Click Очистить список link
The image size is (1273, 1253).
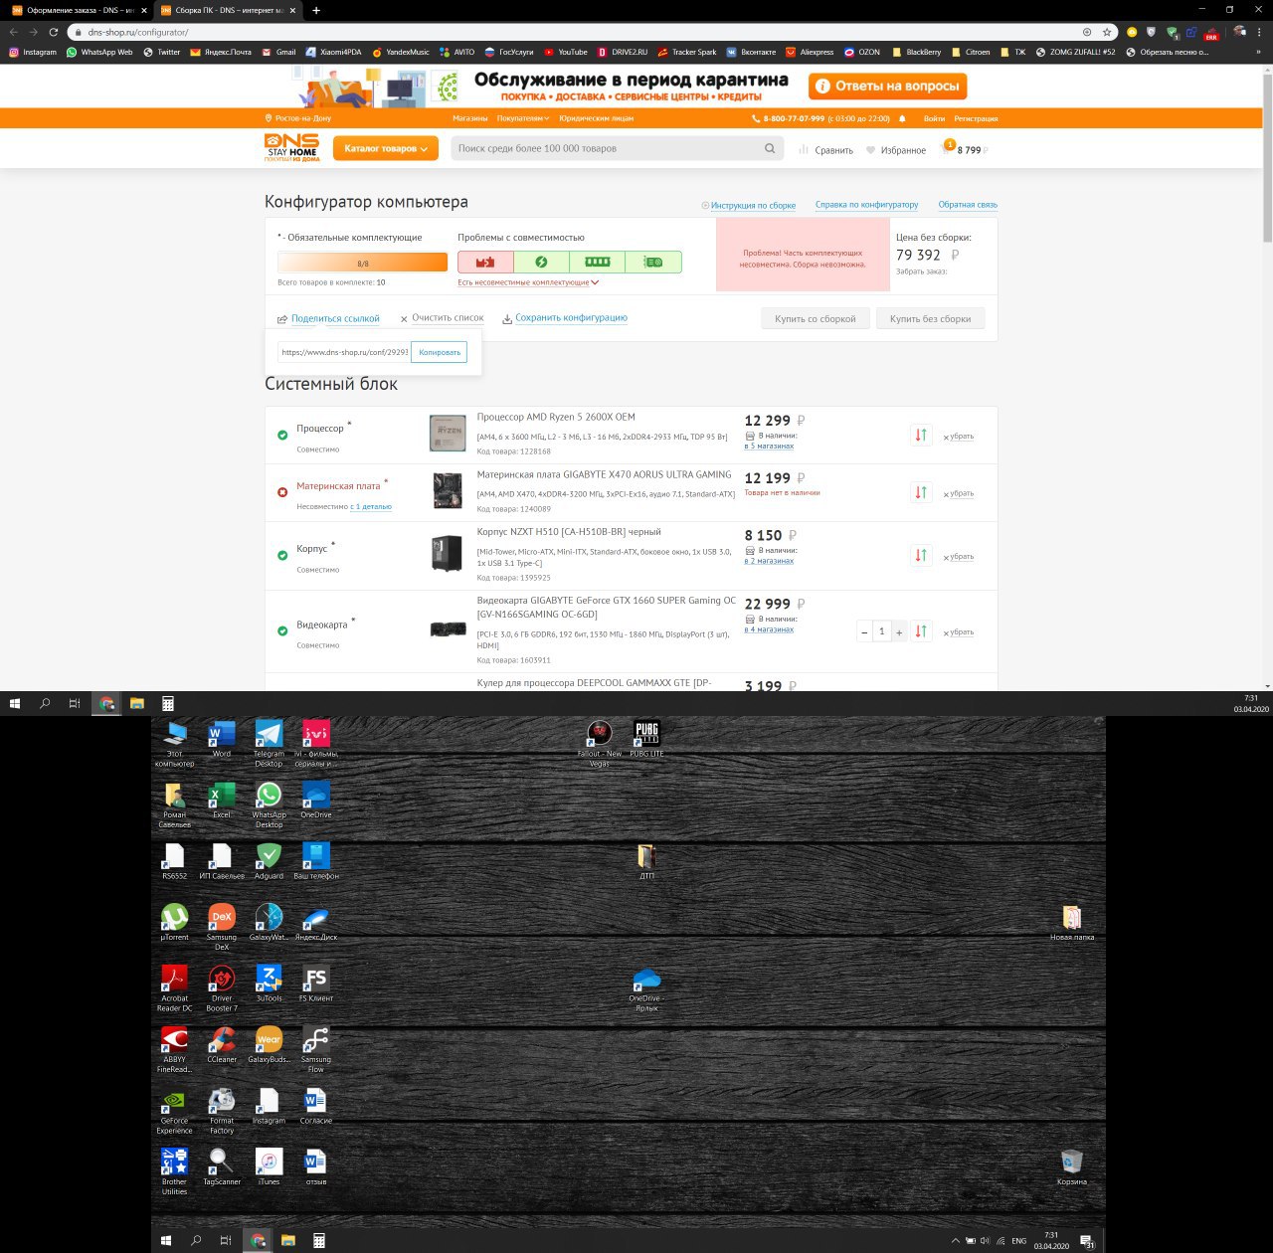[x=448, y=318]
